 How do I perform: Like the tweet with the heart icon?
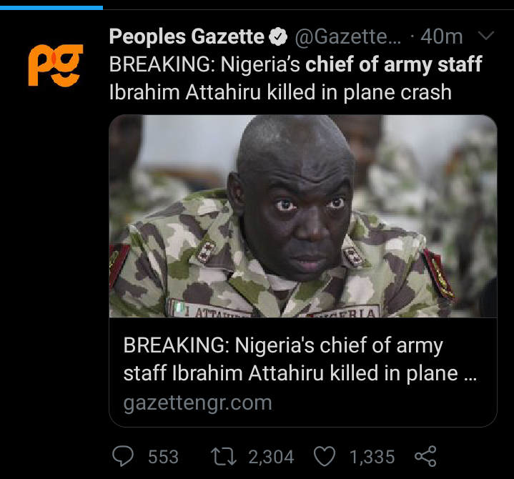click(x=325, y=455)
